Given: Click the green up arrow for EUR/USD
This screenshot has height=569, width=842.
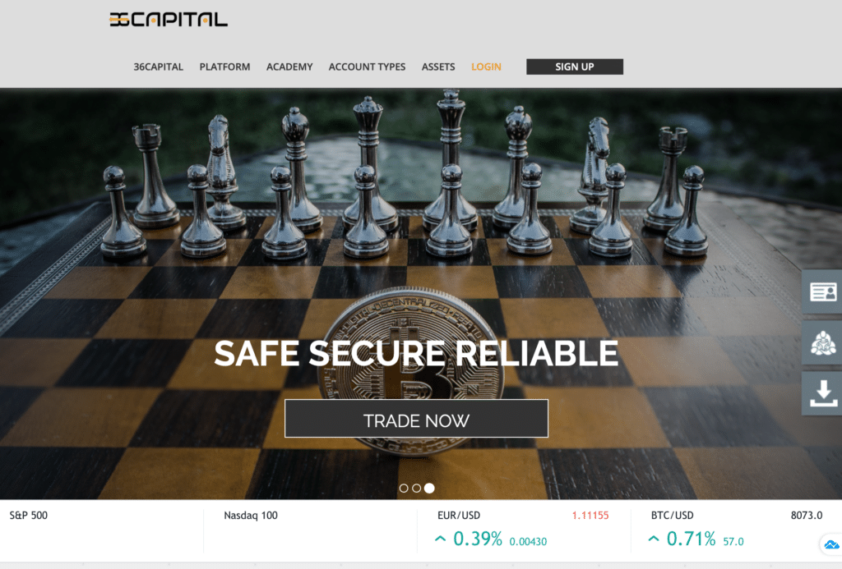Looking at the screenshot, I should pyautogui.click(x=441, y=539).
